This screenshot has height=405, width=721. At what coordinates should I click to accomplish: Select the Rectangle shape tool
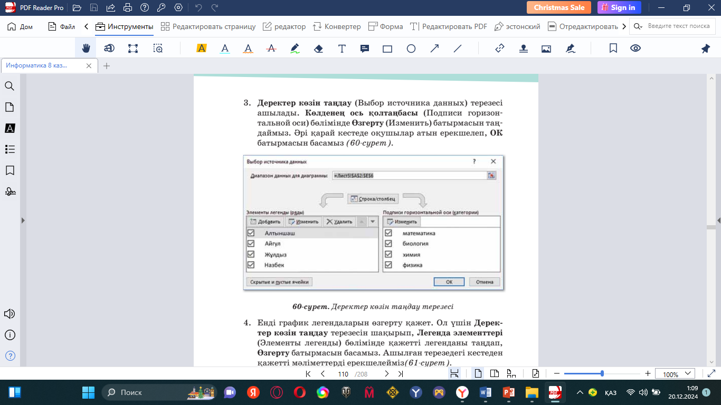[387, 49]
